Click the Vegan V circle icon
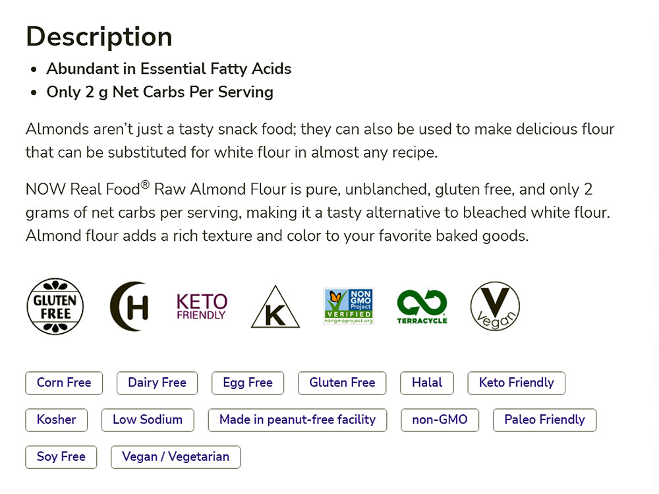Screen dimensions: 659x494 coord(495,307)
